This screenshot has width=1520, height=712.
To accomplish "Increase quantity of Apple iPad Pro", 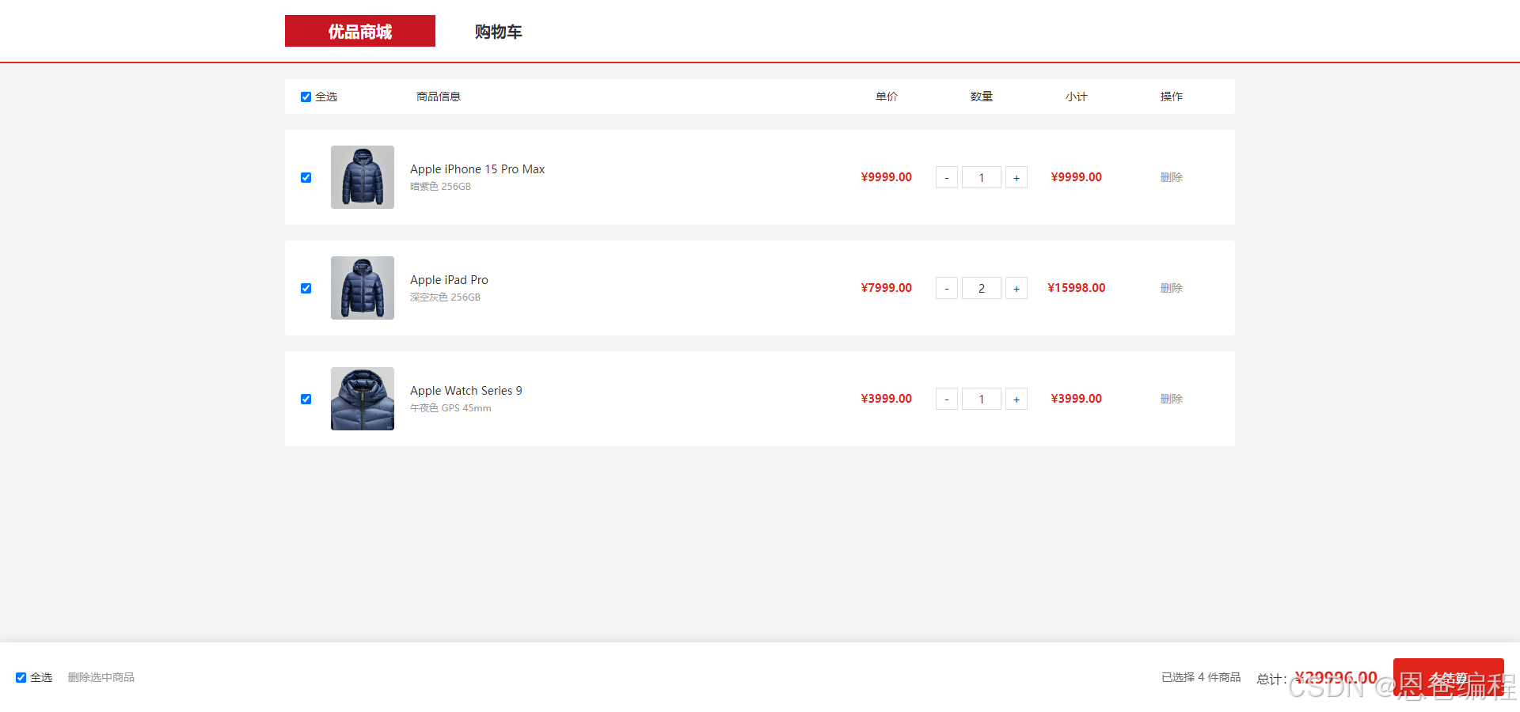I will (x=1016, y=288).
